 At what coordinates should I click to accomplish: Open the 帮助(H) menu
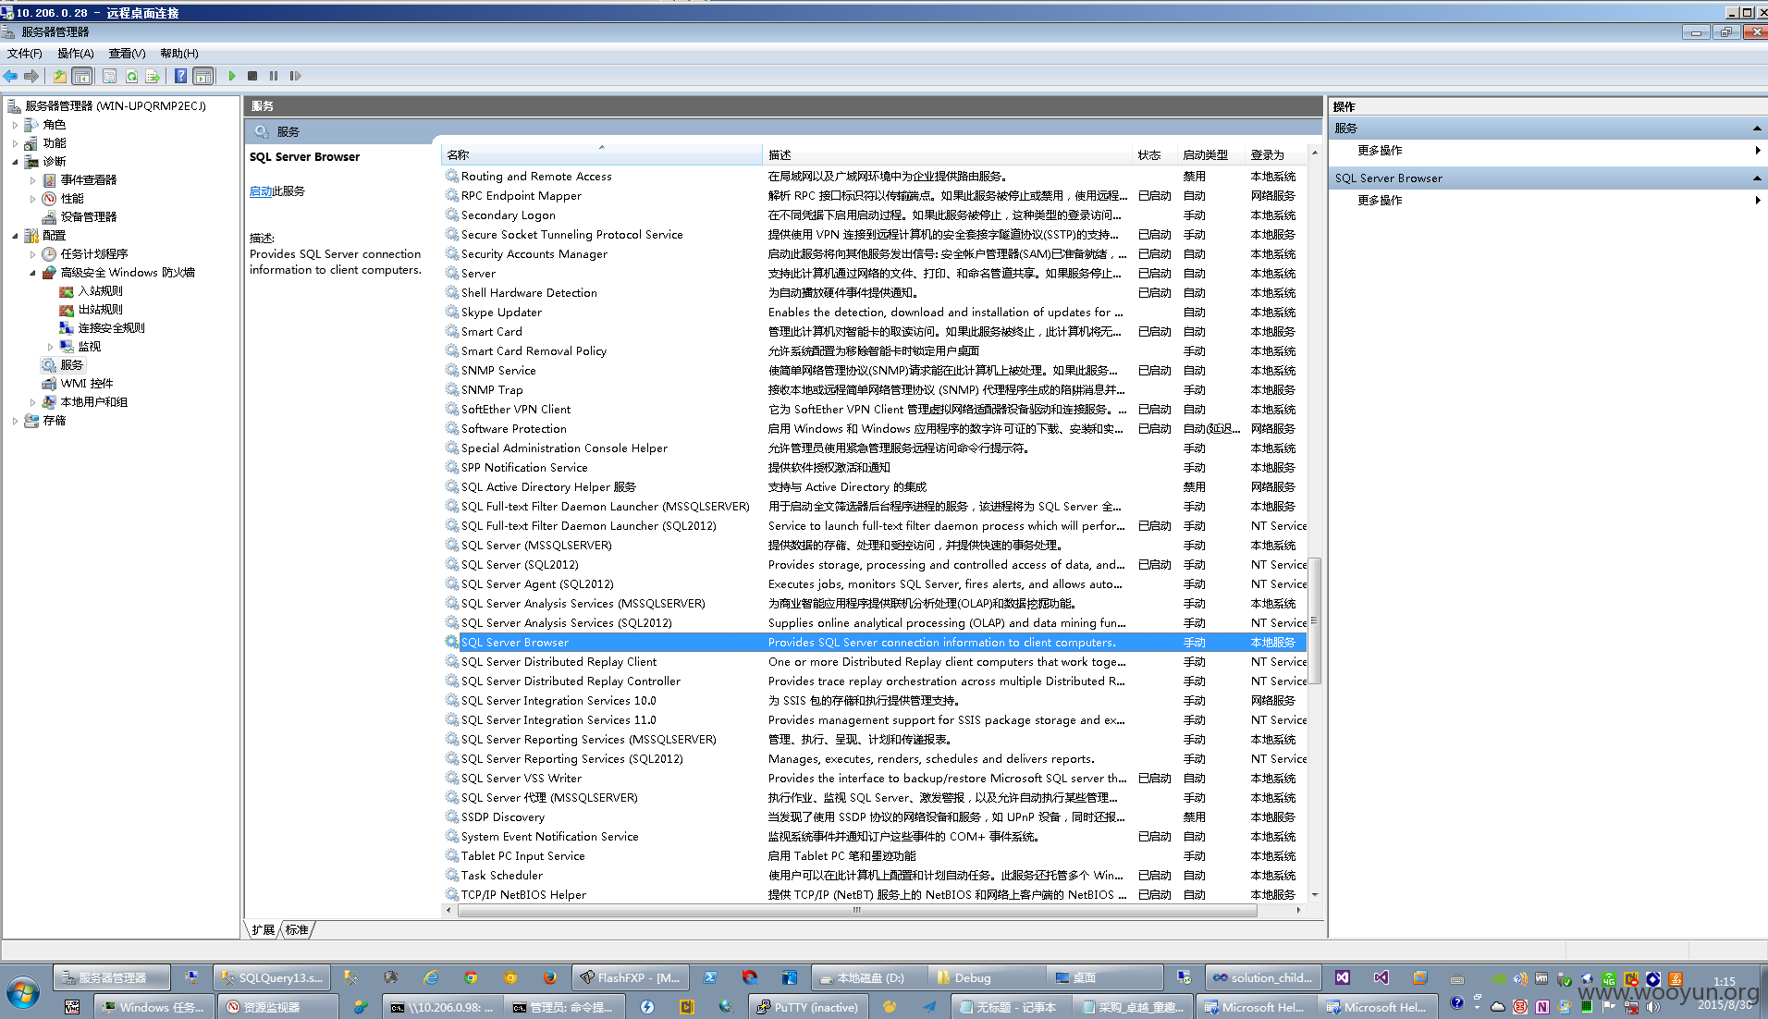click(179, 54)
